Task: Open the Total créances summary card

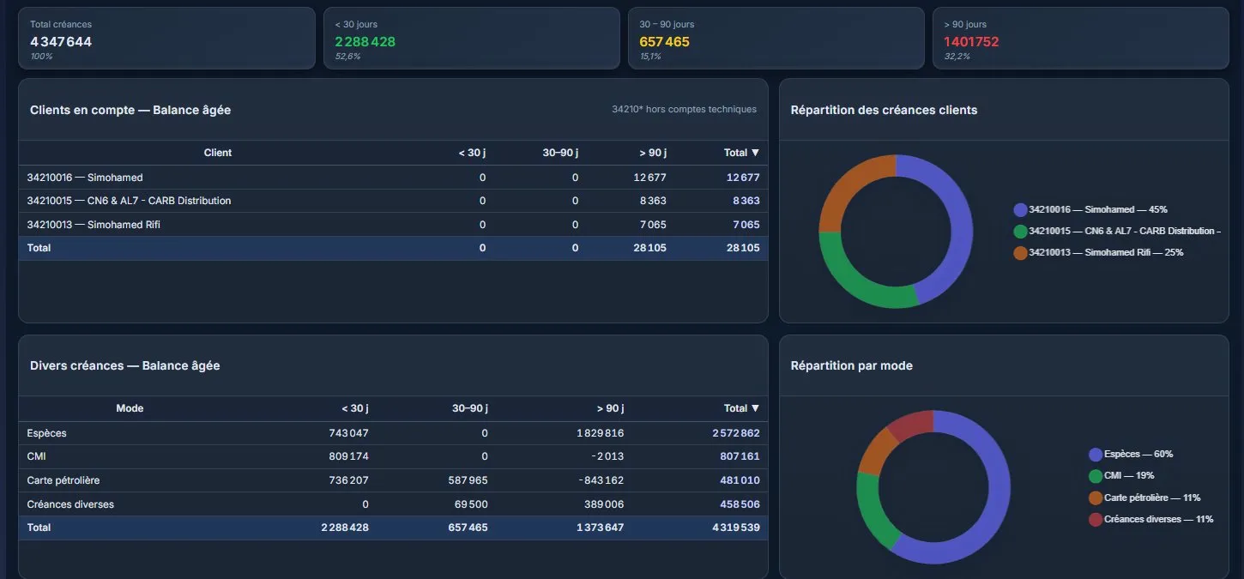Action: [166, 39]
